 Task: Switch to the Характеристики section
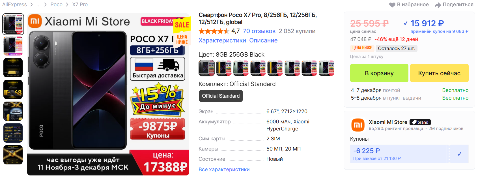[222, 40]
